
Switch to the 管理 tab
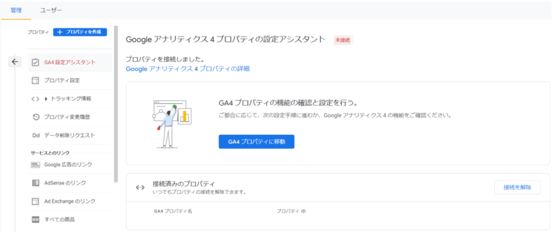coord(16,10)
